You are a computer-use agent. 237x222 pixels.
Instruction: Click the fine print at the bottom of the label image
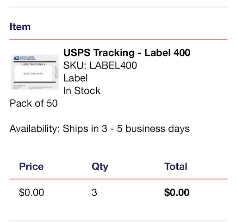(33, 87)
